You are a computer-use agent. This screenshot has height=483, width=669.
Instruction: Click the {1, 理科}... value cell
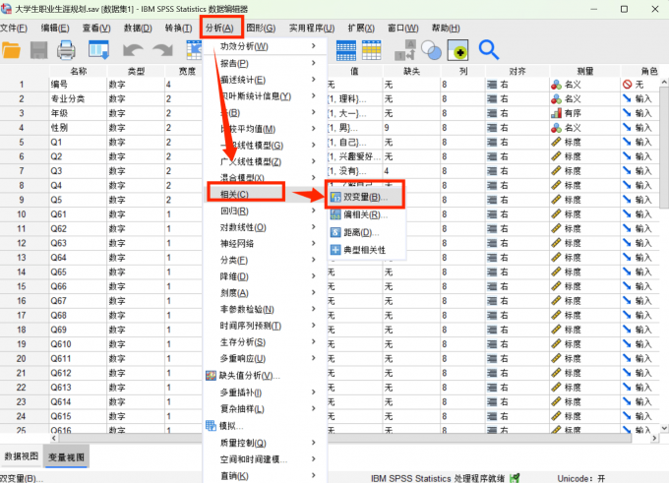(x=355, y=99)
